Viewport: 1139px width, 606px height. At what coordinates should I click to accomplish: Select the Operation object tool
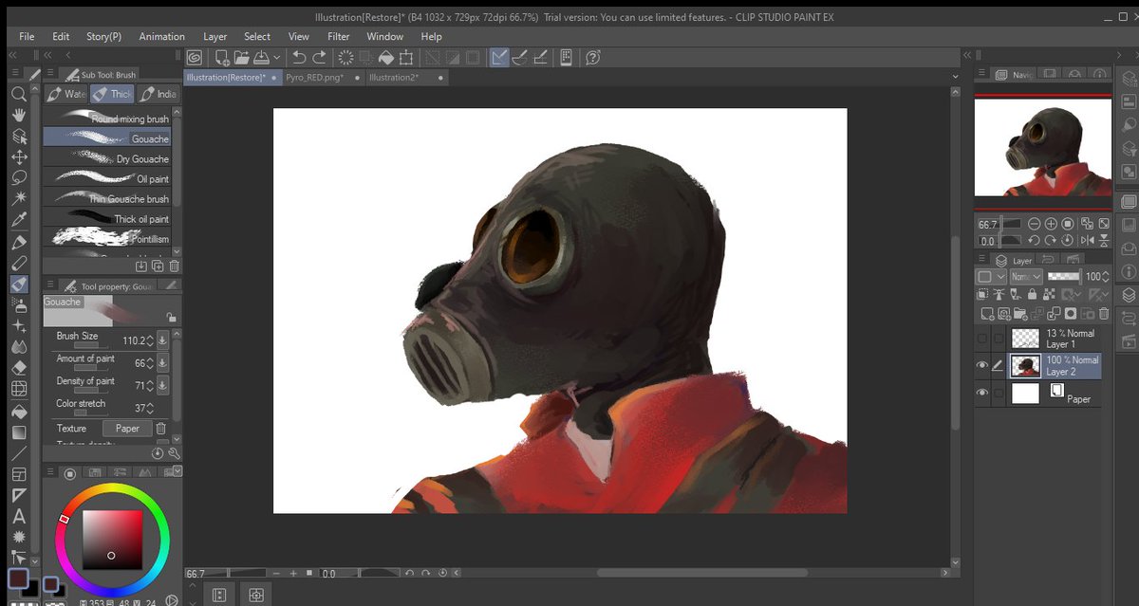(x=18, y=136)
